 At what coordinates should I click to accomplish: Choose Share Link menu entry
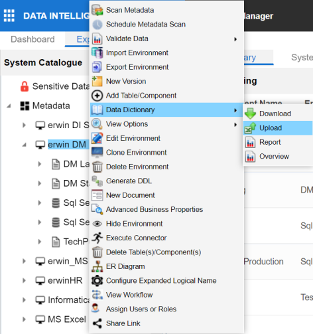(167, 323)
